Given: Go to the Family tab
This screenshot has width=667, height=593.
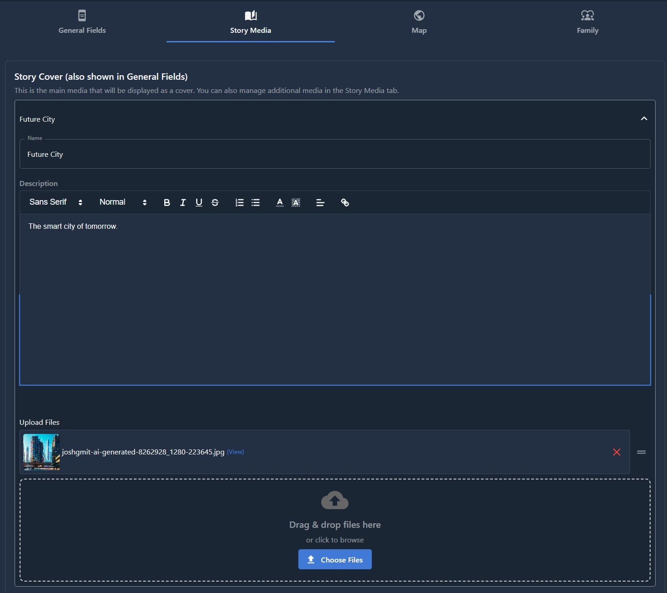Looking at the screenshot, I should pyautogui.click(x=587, y=22).
